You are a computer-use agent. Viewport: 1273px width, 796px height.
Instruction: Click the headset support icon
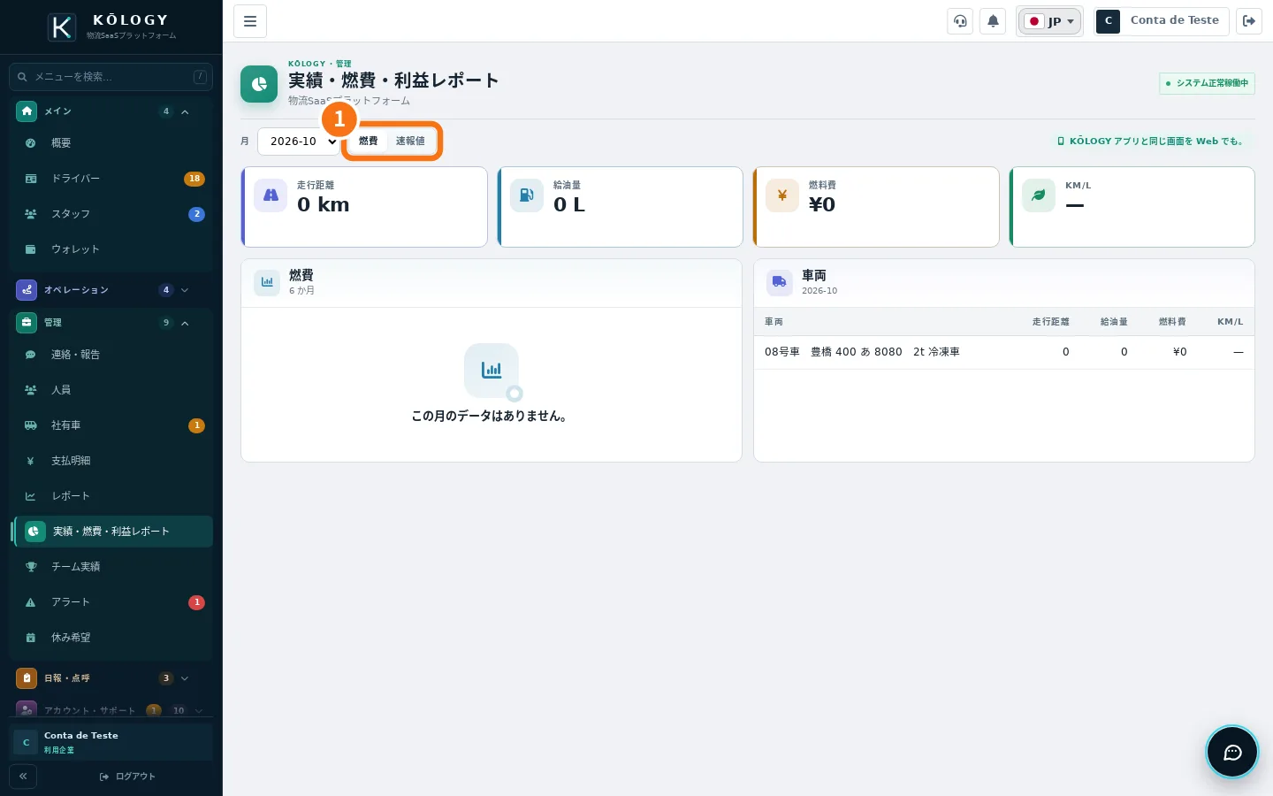coord(960,21)
